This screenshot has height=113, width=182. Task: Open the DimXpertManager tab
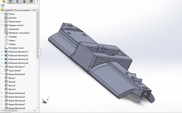(x=24, y=2)
